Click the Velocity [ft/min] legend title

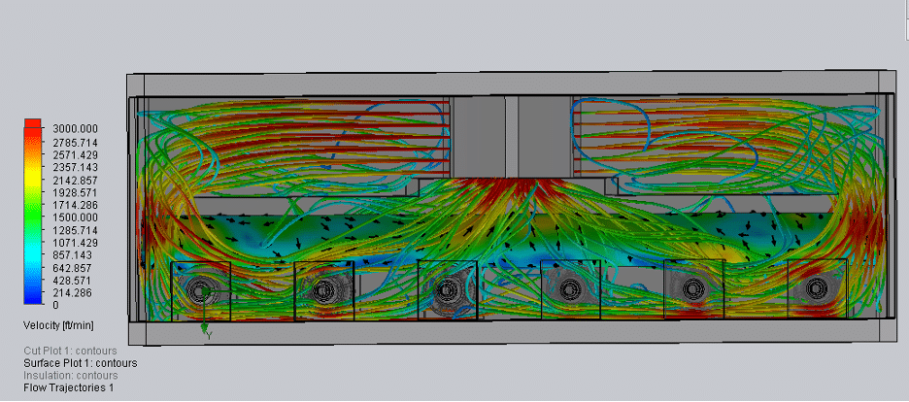(x=58, y=325)
